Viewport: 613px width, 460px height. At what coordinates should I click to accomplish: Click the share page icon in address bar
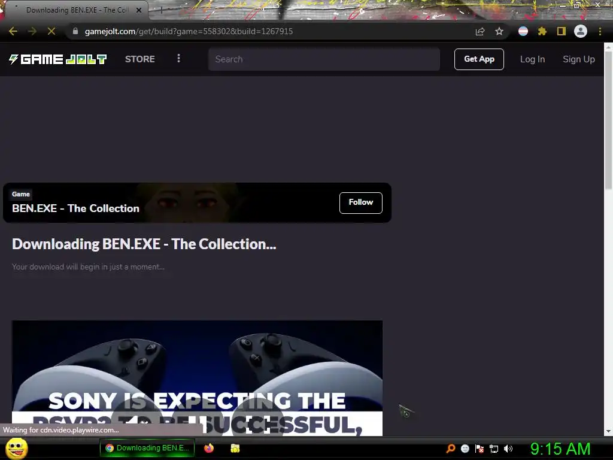pyautogui.click(x=480, y=31)
